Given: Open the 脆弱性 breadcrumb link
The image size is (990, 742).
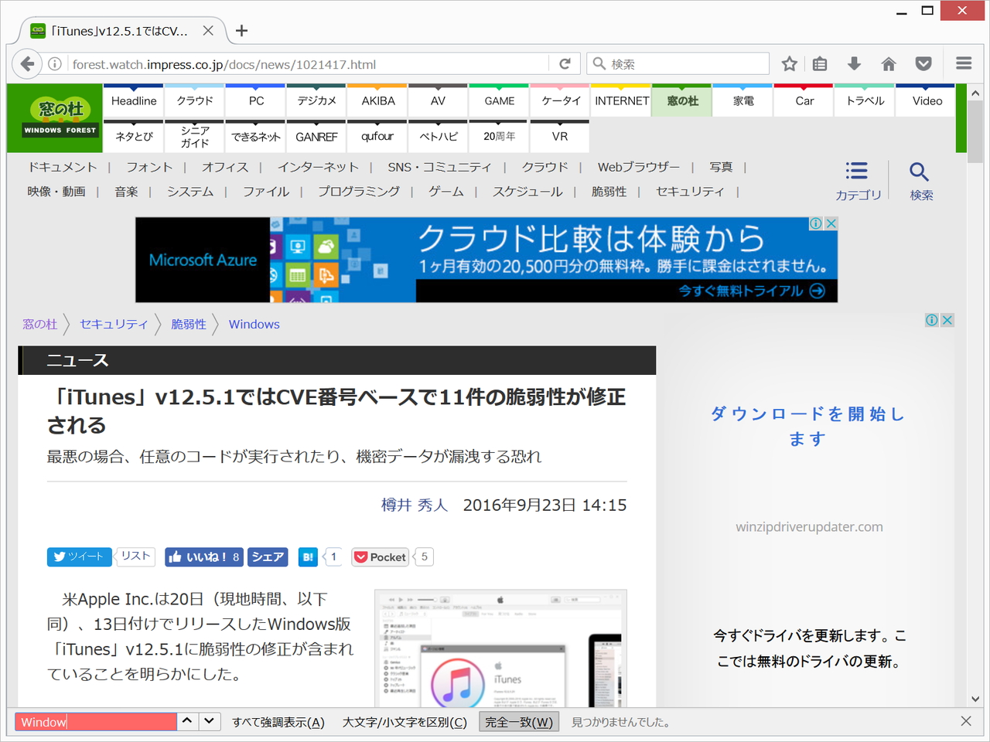Looking at the screenshot, I should click(188, 324).
